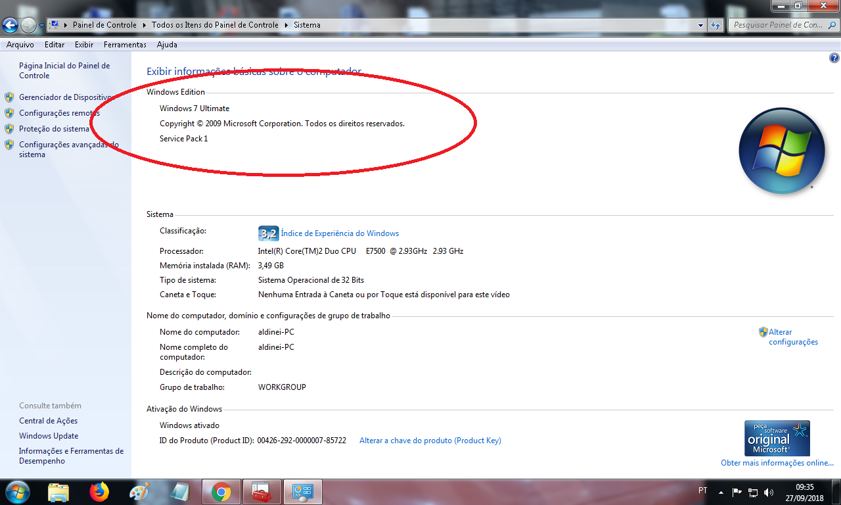Open the Action Center flag icon
This screenshot has width=841, height=505.
[737, 492]
